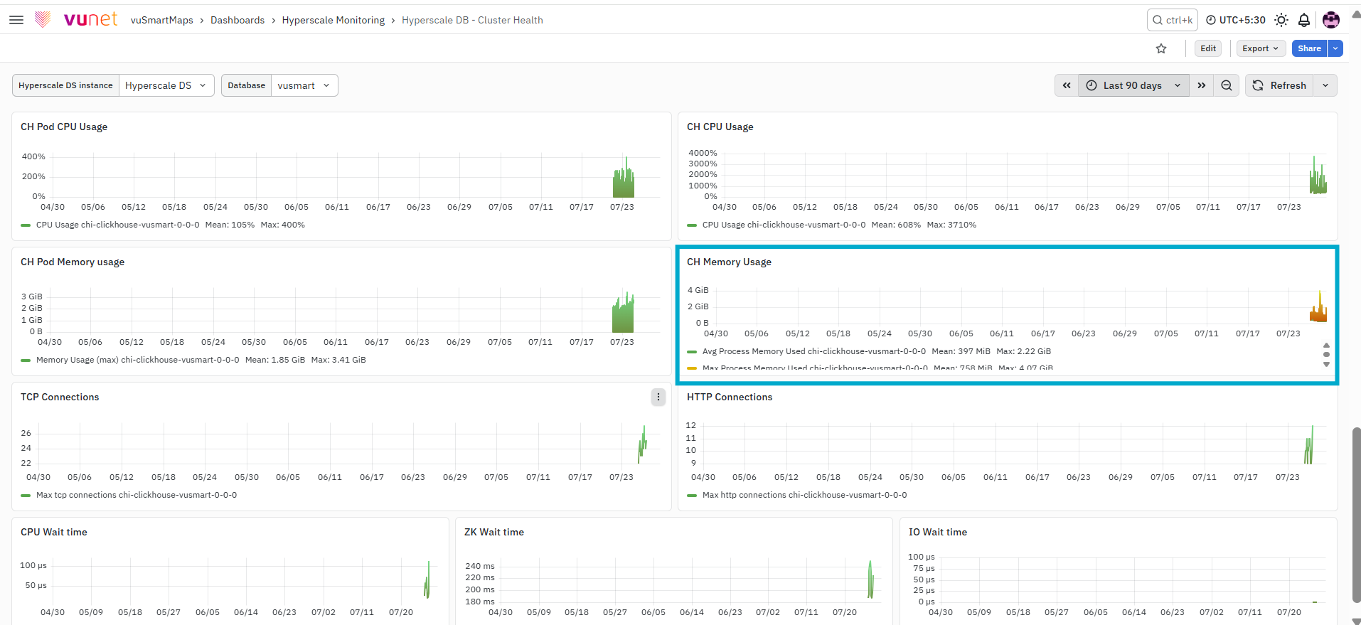Open the hamburger navigation menu
Screen dimensions: 1361x625
click(16, 20)
